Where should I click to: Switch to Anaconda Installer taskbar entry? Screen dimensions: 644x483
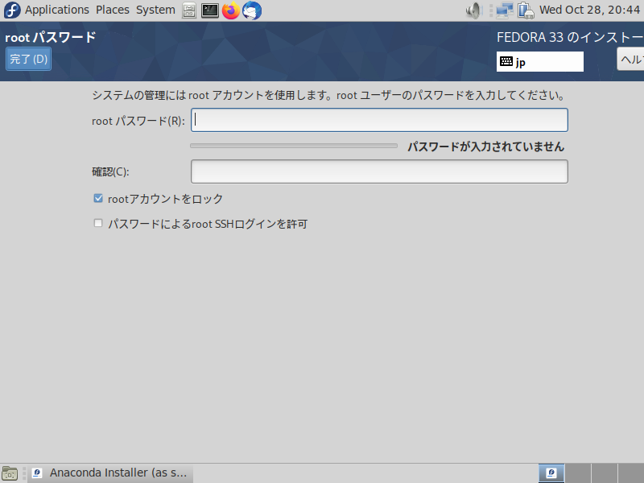click(110, 473)
